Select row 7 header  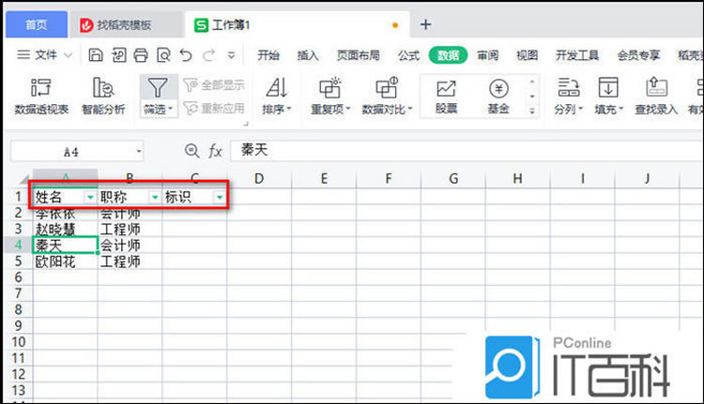coord(18,293)
